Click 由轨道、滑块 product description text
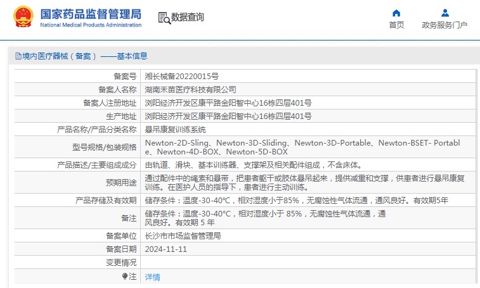480x288 pixels. point(254,165)
